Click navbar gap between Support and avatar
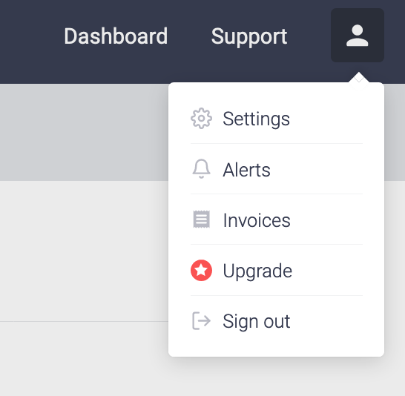This screenshot has width=405, height=396. click(309, 36)
